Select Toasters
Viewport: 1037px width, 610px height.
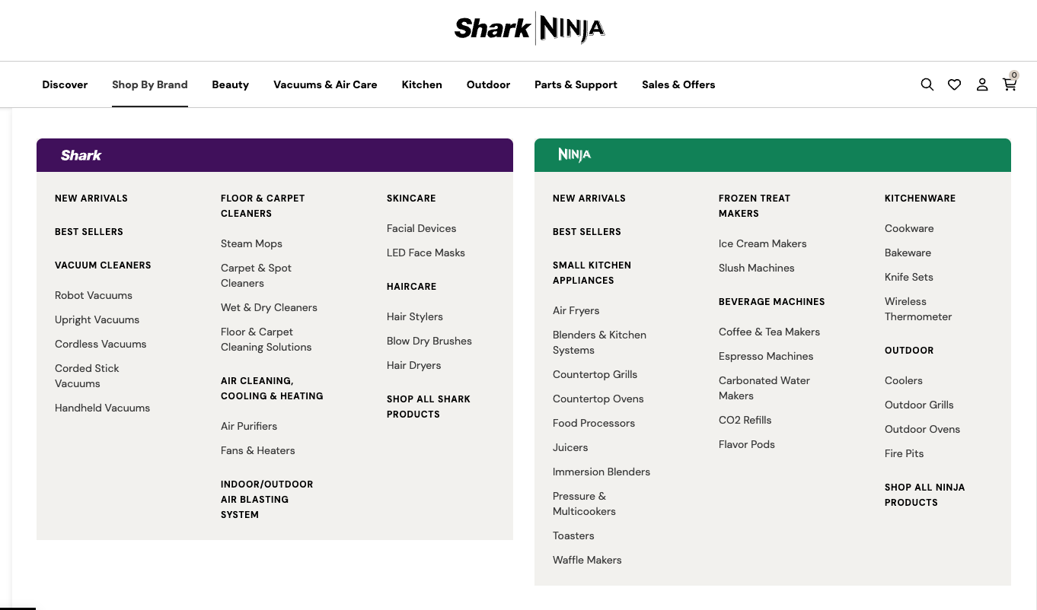tap(573, 535)
